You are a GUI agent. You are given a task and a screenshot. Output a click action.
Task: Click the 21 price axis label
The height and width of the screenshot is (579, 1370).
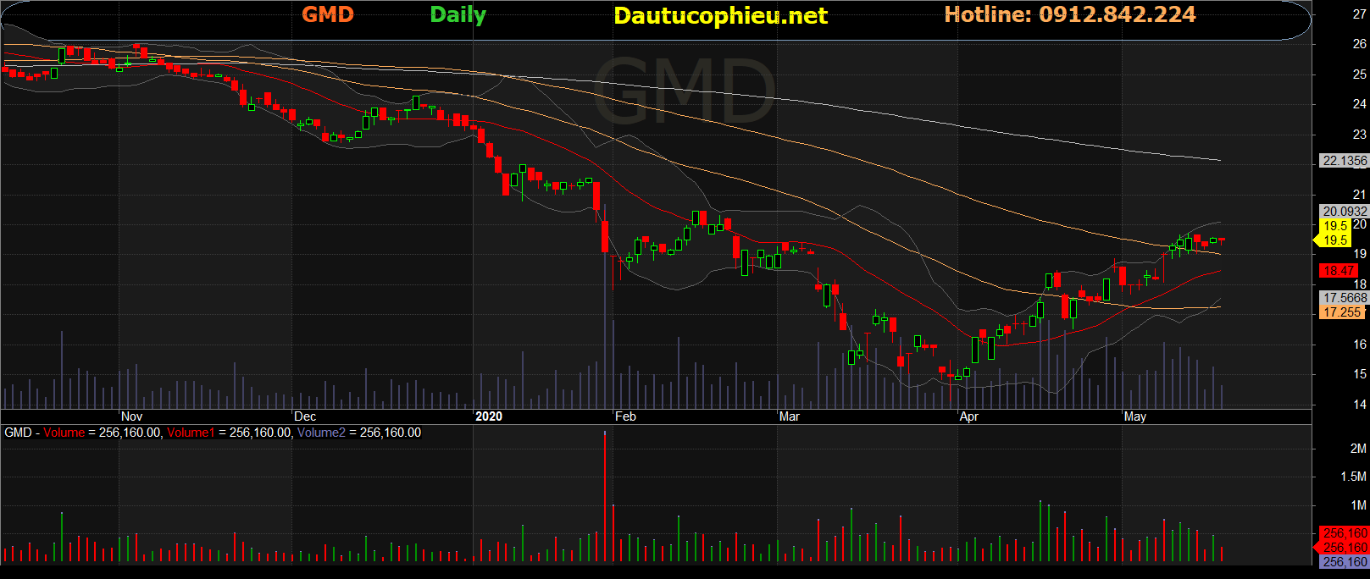coord(1359,195)
